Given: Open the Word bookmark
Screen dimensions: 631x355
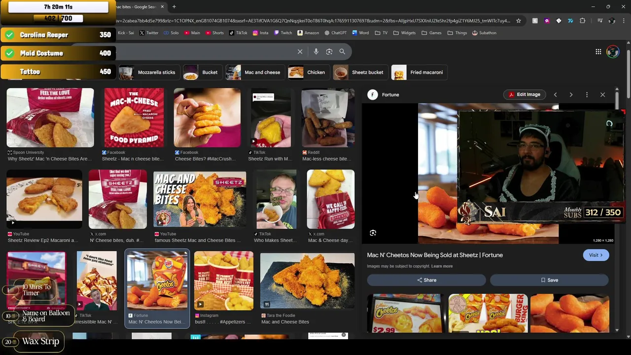Looking at the screenshot, I should pyautogui.click(x=360, y=33).
